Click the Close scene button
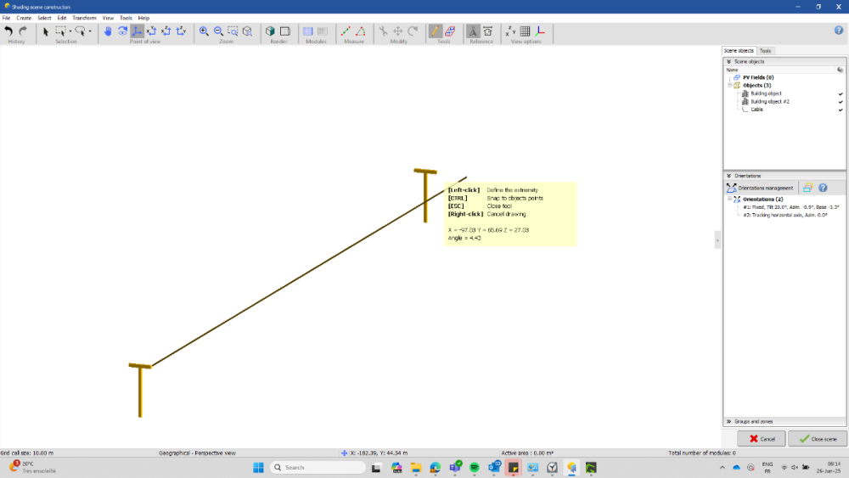 point(817,439)
